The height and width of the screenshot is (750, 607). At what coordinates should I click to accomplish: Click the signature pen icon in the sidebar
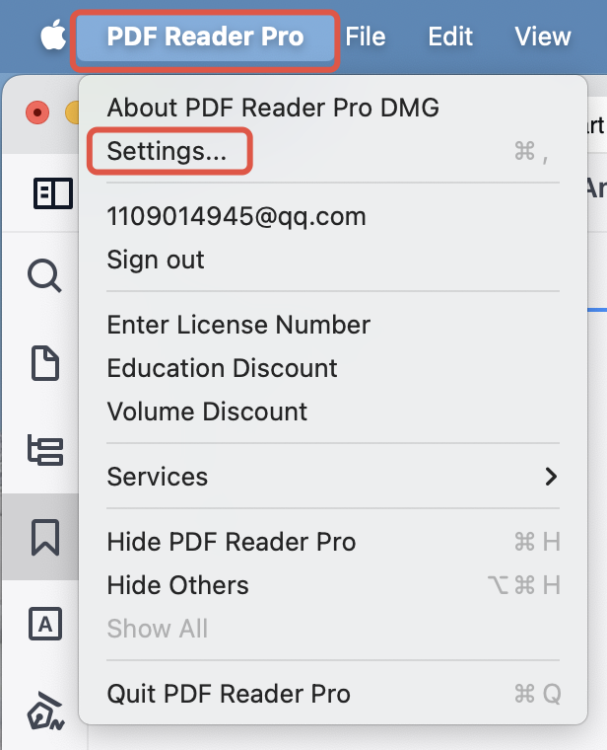click(45, 709)
